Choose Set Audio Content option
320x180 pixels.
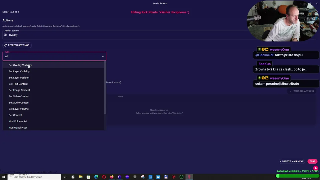[x=19, y=102]
